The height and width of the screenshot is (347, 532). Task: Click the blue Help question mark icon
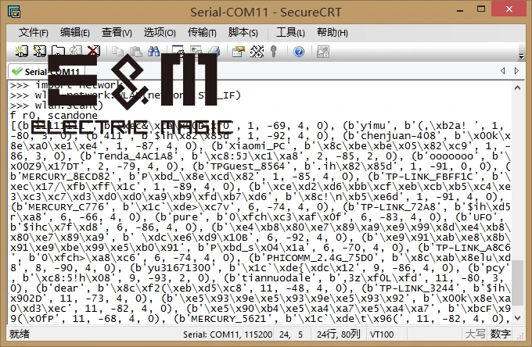coord(299,52)
